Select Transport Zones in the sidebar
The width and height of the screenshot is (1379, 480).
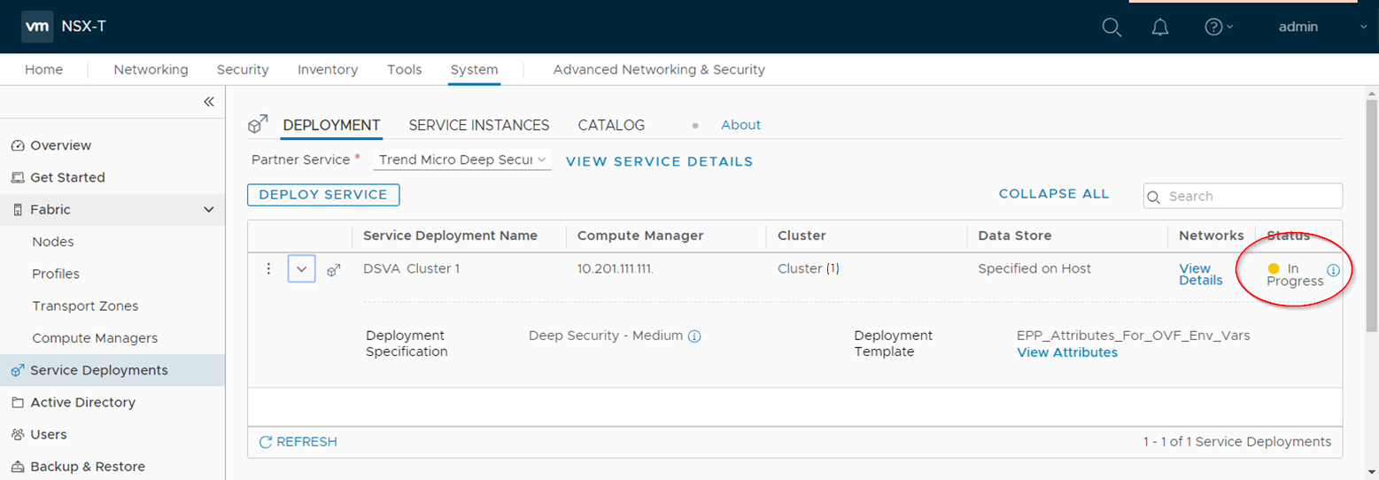click(85, 306)
